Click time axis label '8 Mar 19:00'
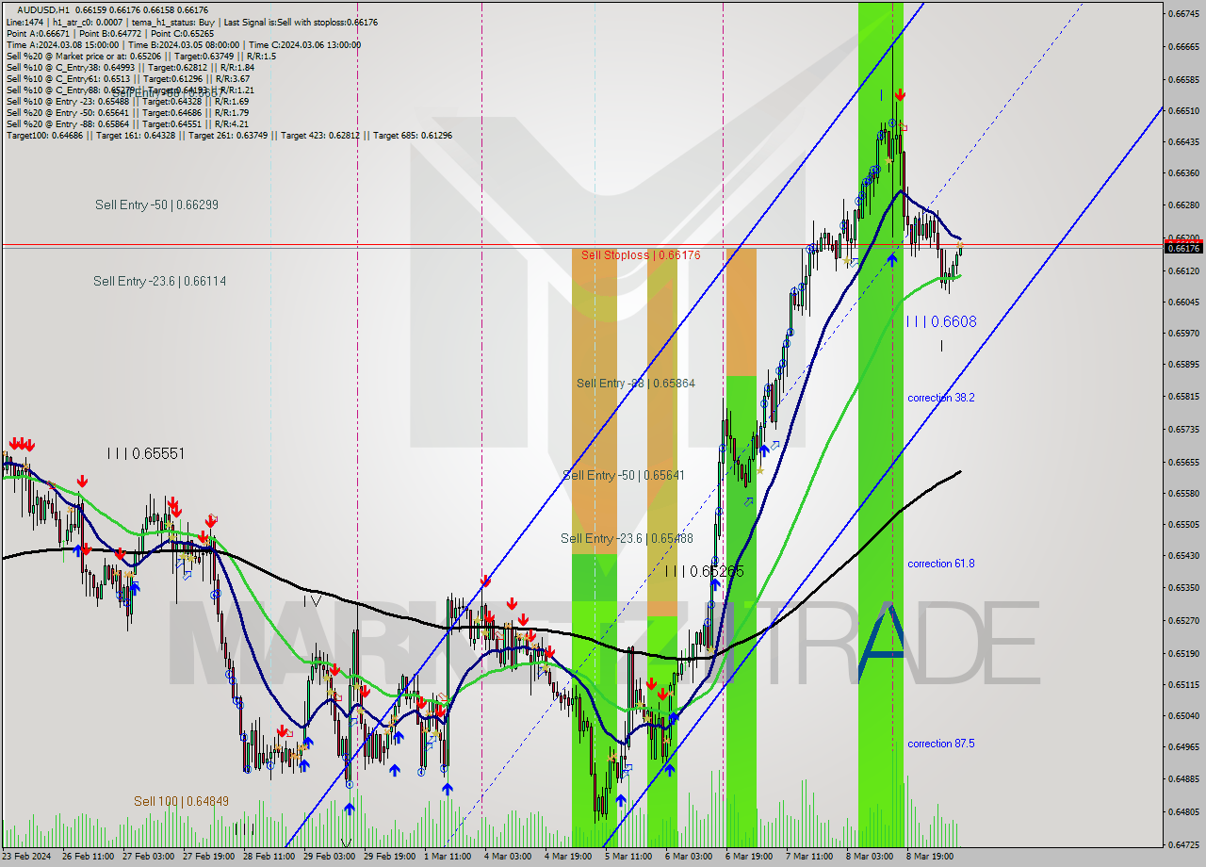The height and width of the screenshot is (867, 1206). [930, 857]
